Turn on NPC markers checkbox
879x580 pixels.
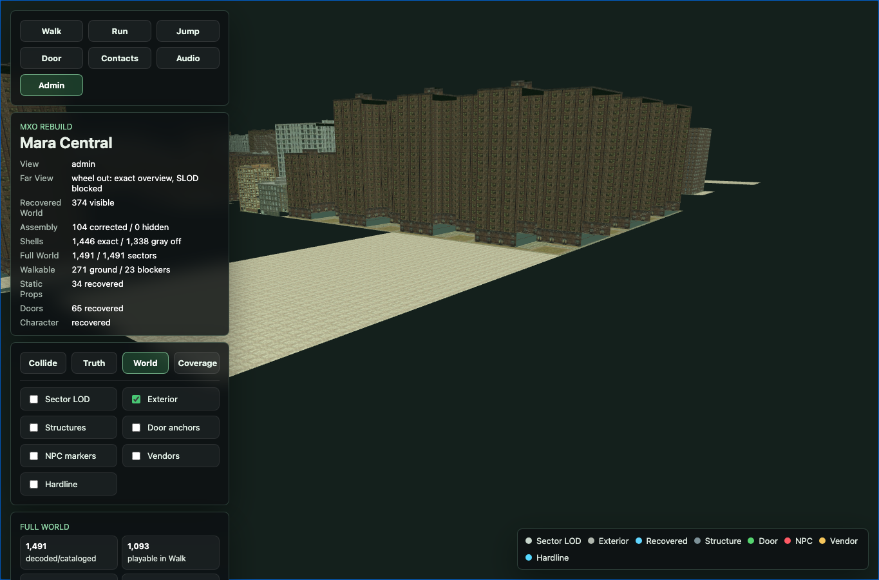[x=34, y=456]
